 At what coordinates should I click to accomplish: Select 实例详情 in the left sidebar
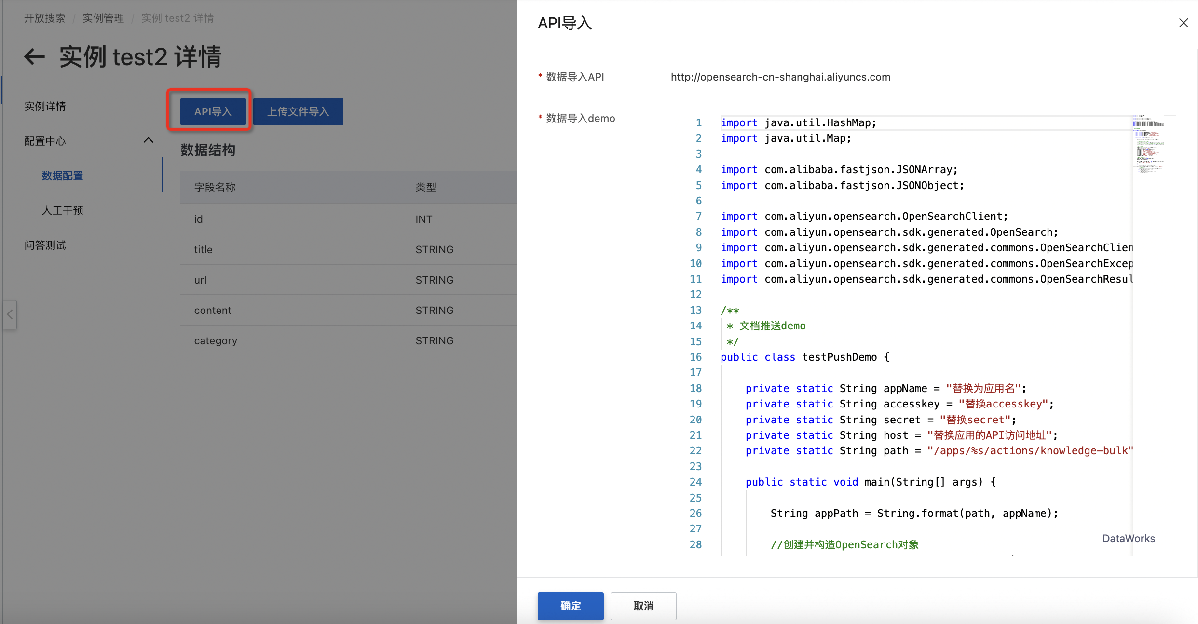(45, 106)
